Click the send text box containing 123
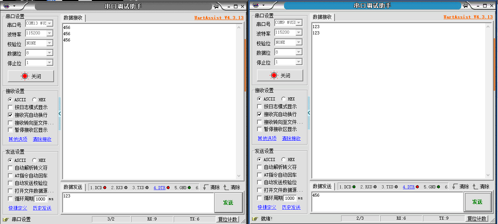The image size is (498, 224). pyautogui.click(x=138, y=202)
